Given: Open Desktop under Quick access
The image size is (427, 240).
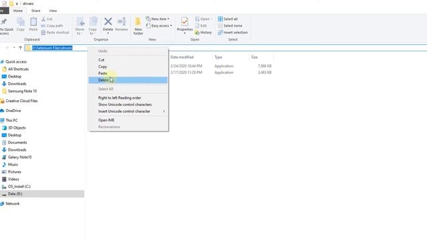Looking at the screenshot, I should pos(15,77).
